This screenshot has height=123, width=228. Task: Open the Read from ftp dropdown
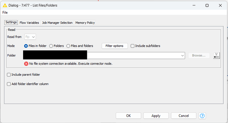pos(30,37)
